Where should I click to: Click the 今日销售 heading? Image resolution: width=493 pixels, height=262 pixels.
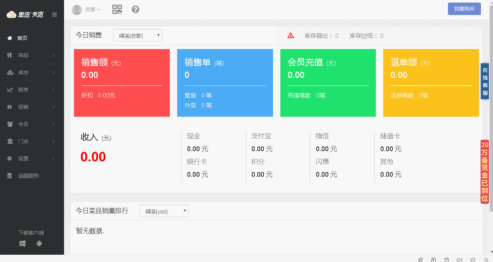89,35
